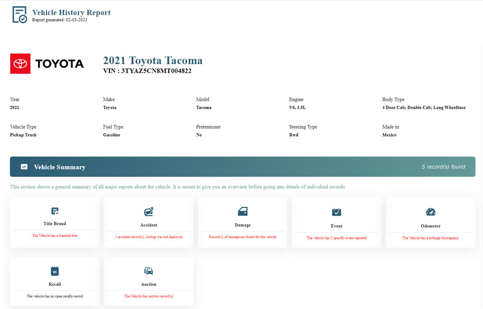This screenshot has width=483, height=309.
Task: Click the '5 record(s) found' text
Action: (x=443, y=167)
